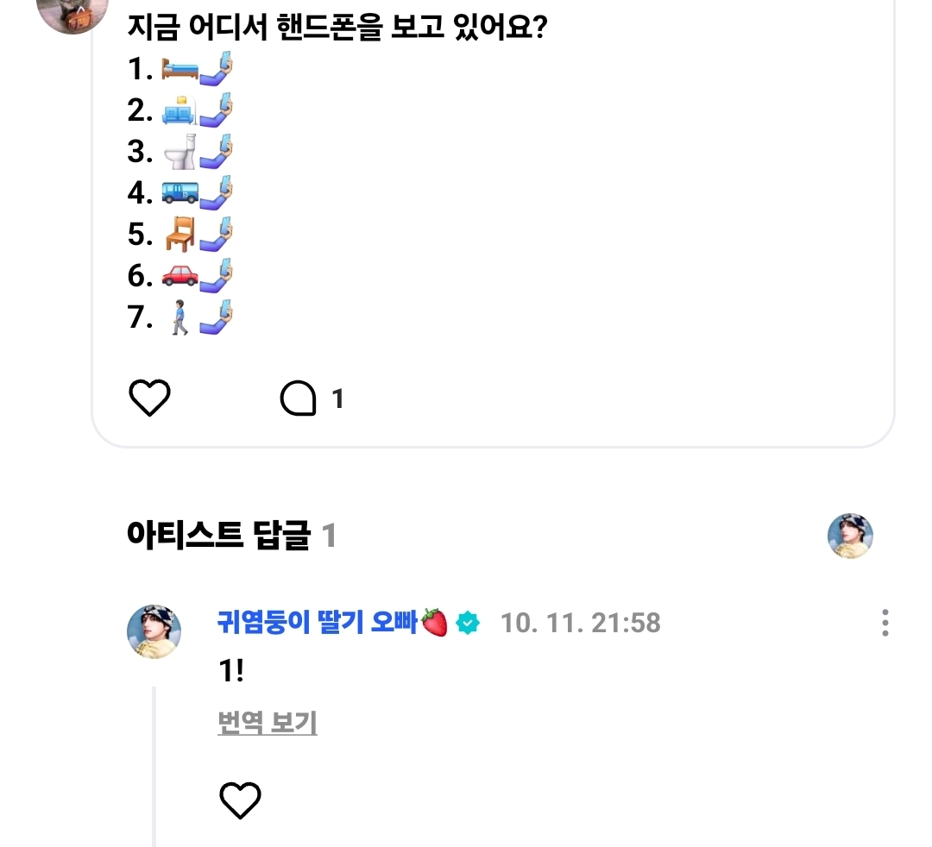This screenshot has height=847, width=932.
Task: Open the three-dot menu on artist reply
Action: click(x=885, y=623)
